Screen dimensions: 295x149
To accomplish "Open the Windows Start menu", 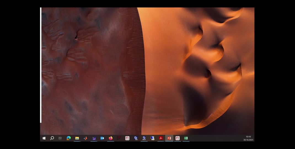I will [x=44, y=138].
